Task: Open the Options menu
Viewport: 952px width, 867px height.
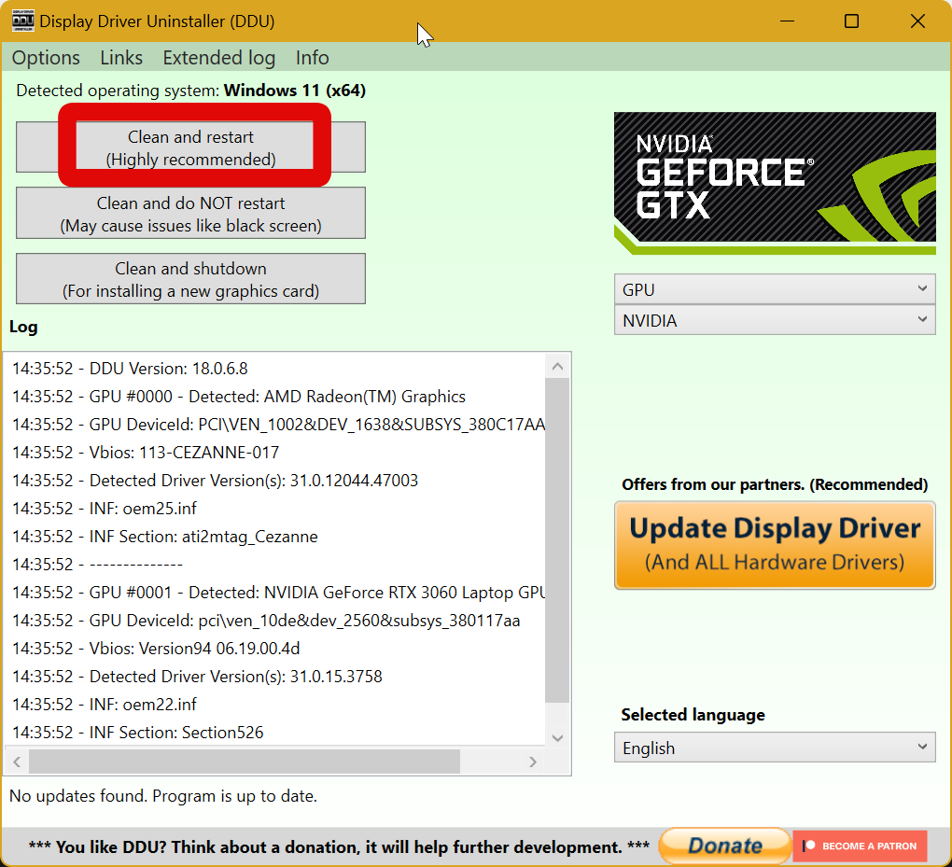Action: pyautogui.click(x=46, y=58)
